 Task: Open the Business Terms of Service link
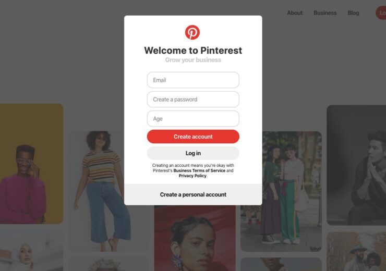coord(199,170)
